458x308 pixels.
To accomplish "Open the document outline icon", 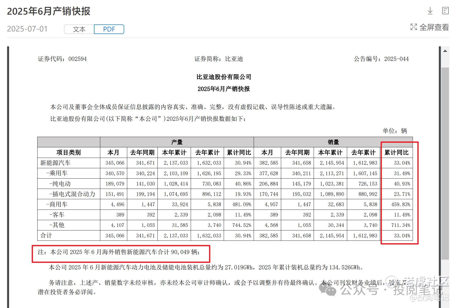I will (x=445, y=11).
